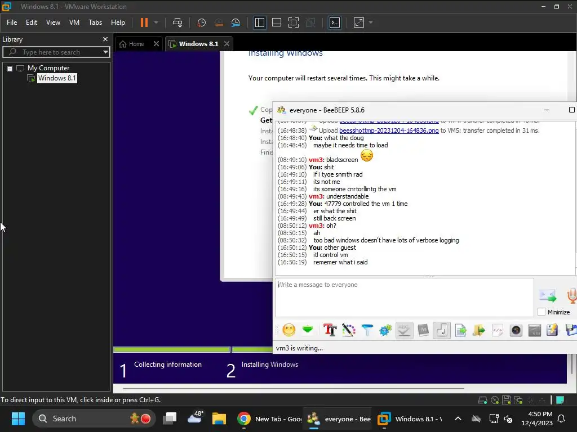
Task: Toggle the library sidebar view icon
Action: pos(259,22)
